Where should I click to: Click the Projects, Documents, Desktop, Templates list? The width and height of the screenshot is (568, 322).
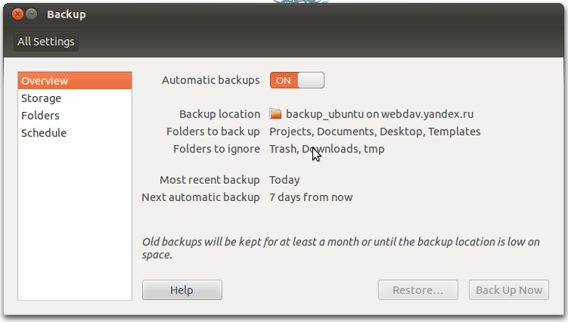click(374, 132)
